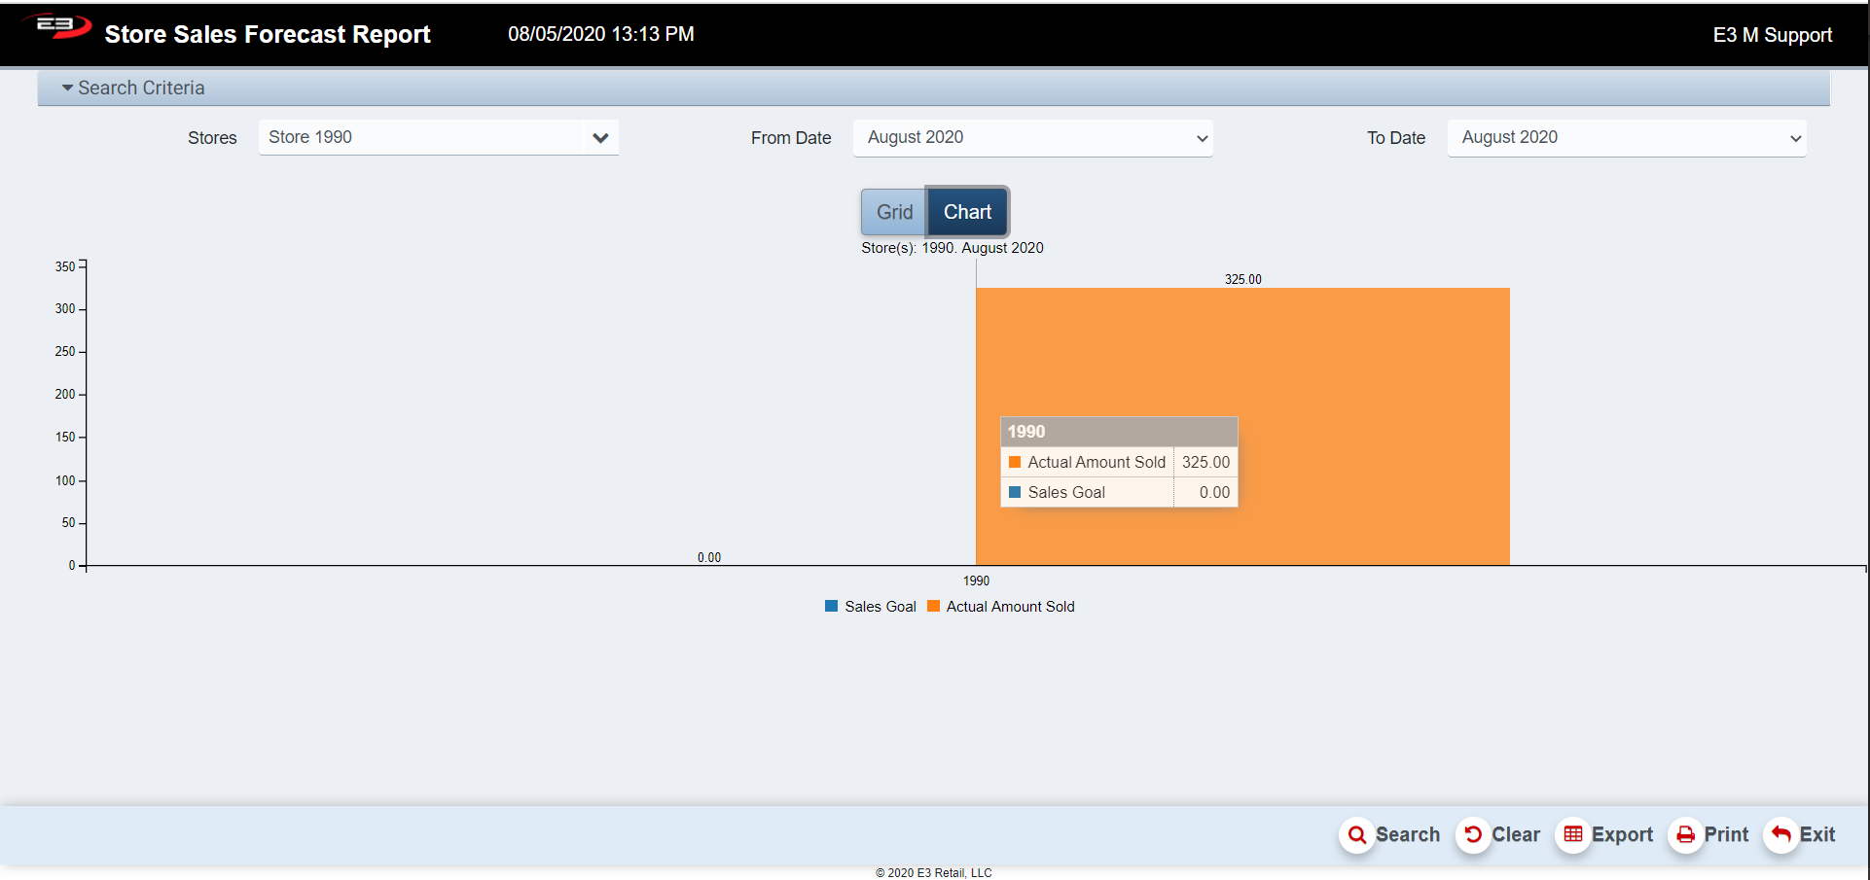
Task: Select the Chart view tab
Action: pos(967,212)
